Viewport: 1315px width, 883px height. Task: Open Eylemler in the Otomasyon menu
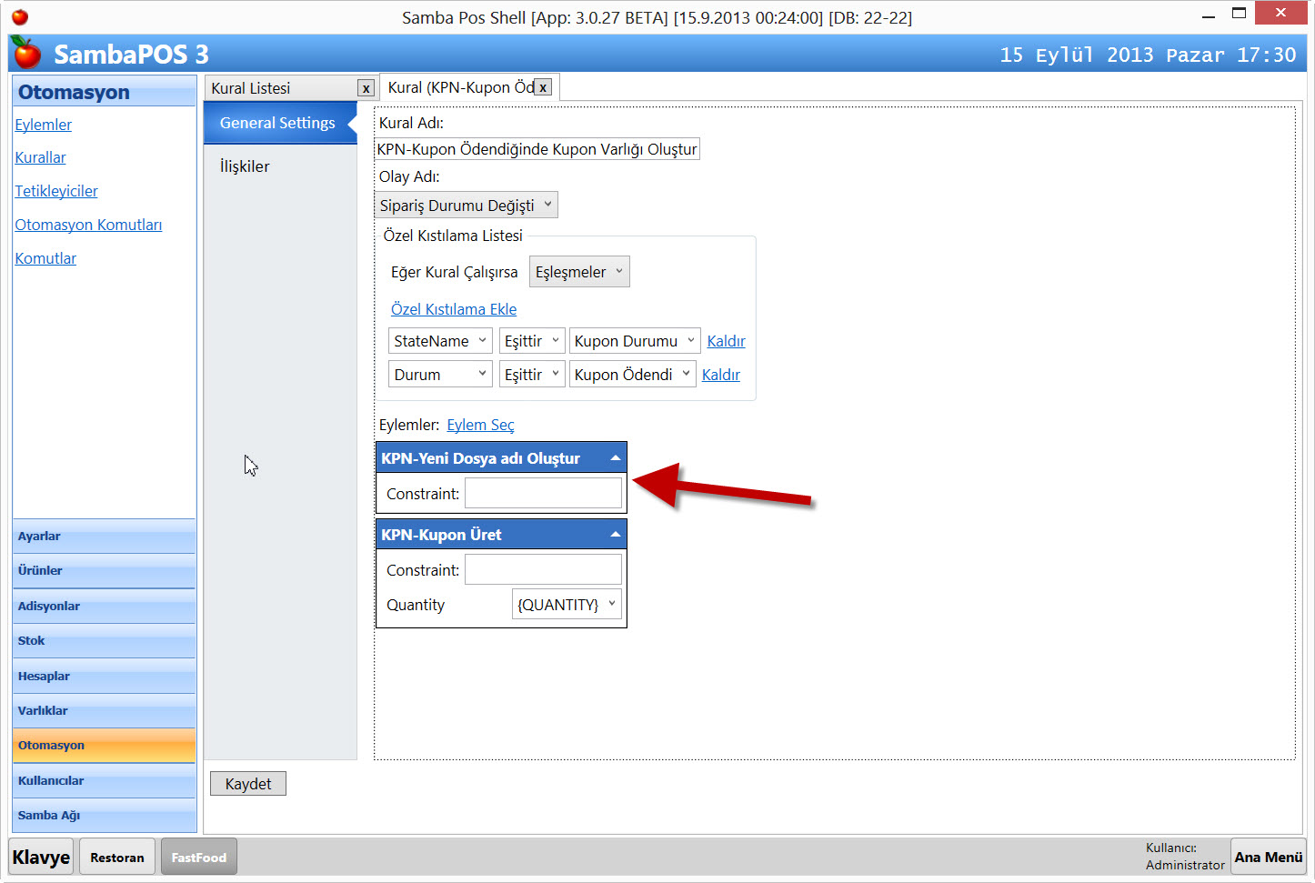(43, 125)
